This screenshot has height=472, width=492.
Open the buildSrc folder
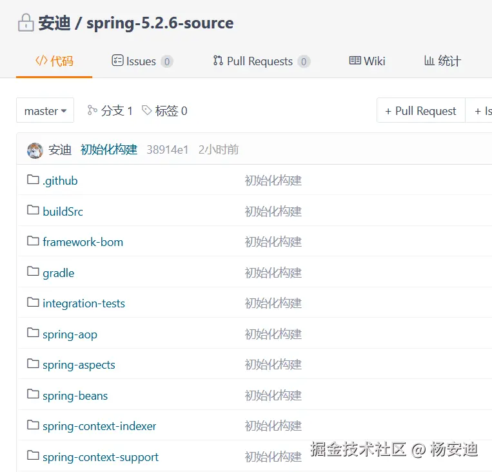(63, 212)
